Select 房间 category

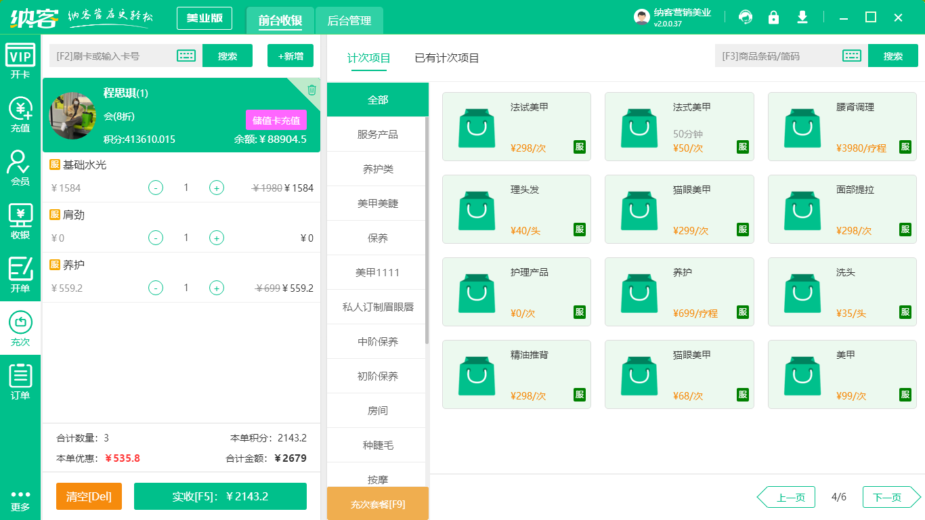click(378, 410)
